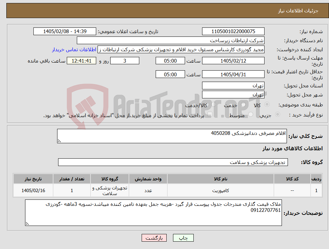Click the اطلاعات کالاهای مورد نیاز heading
This screenshot has width=329, height=249.
coord(293,149)
